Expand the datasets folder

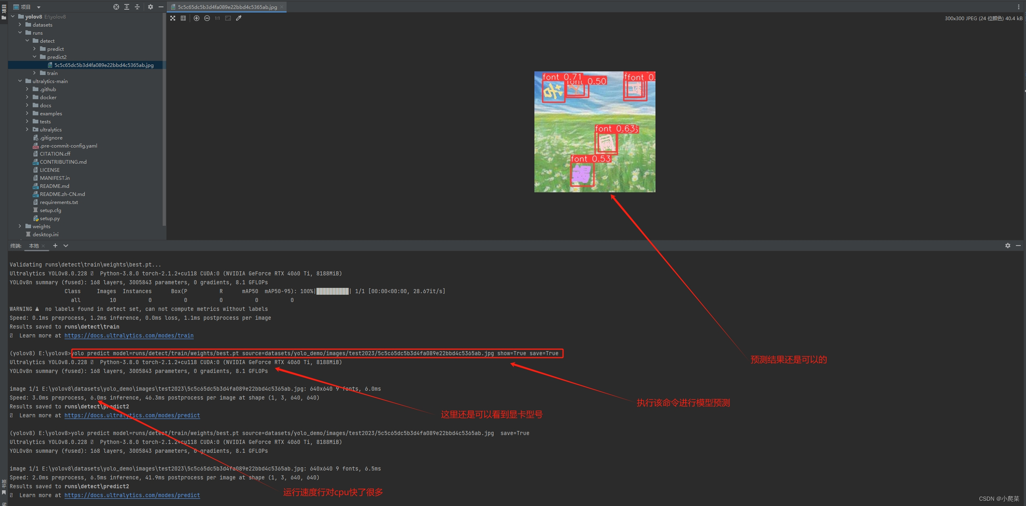tap(20, 25)
